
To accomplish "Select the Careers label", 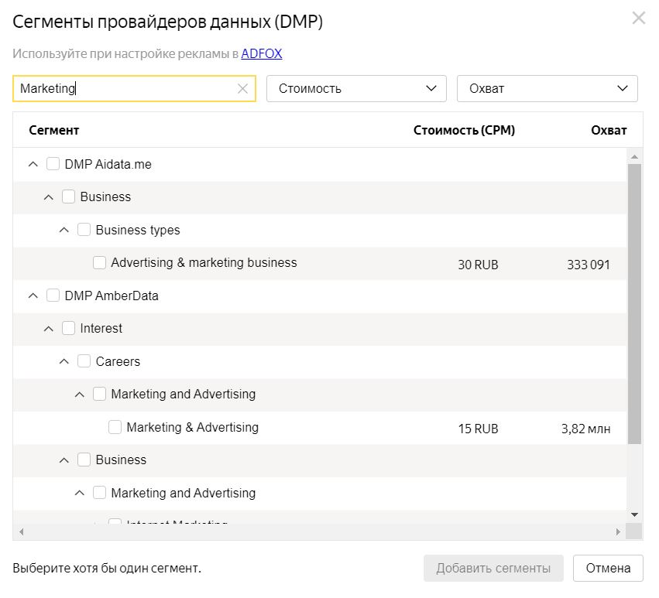I will point(118,361).
